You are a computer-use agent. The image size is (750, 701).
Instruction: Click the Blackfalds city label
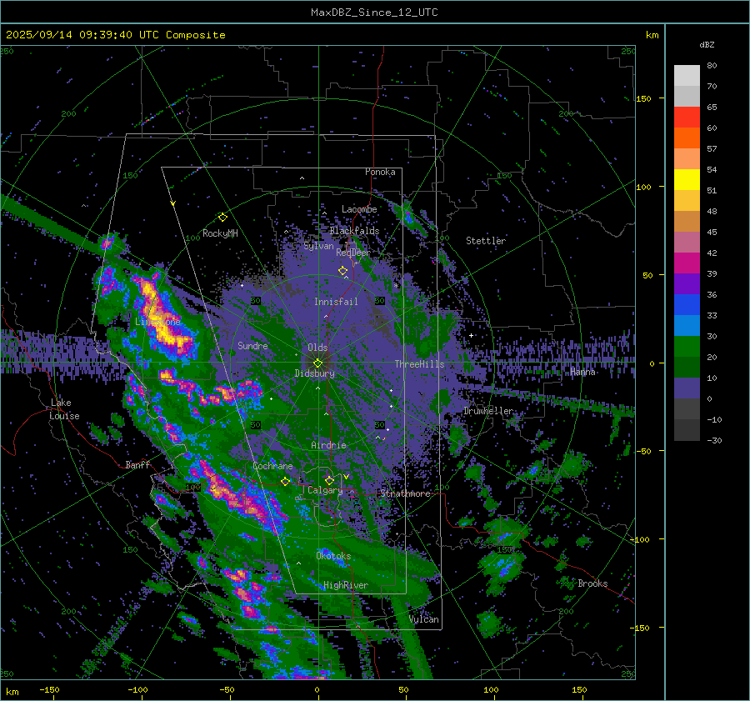pos(354,231)
